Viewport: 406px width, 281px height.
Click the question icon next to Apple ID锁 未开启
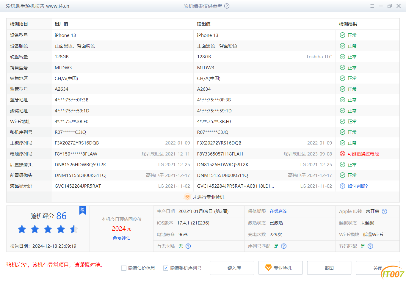coord(384,211)
